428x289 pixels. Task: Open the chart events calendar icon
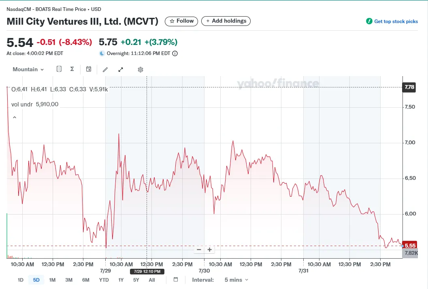coord(89,69)
